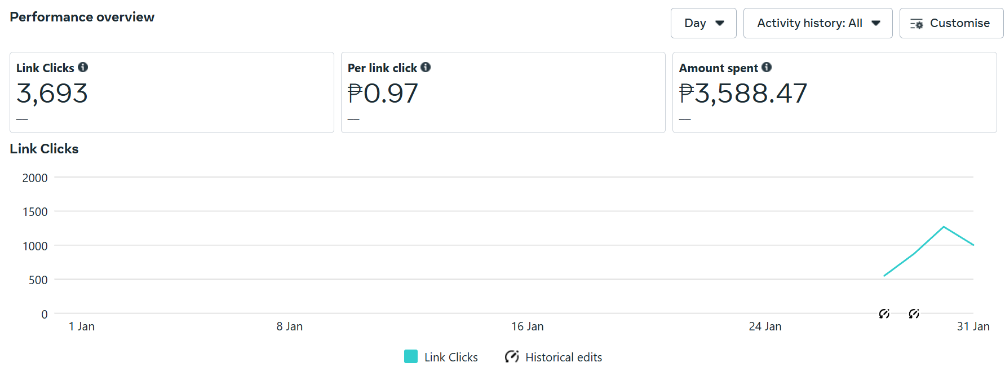Click the Amount spent info icon
Screen dimensions: 1005x380
click(x=767, y=67)
